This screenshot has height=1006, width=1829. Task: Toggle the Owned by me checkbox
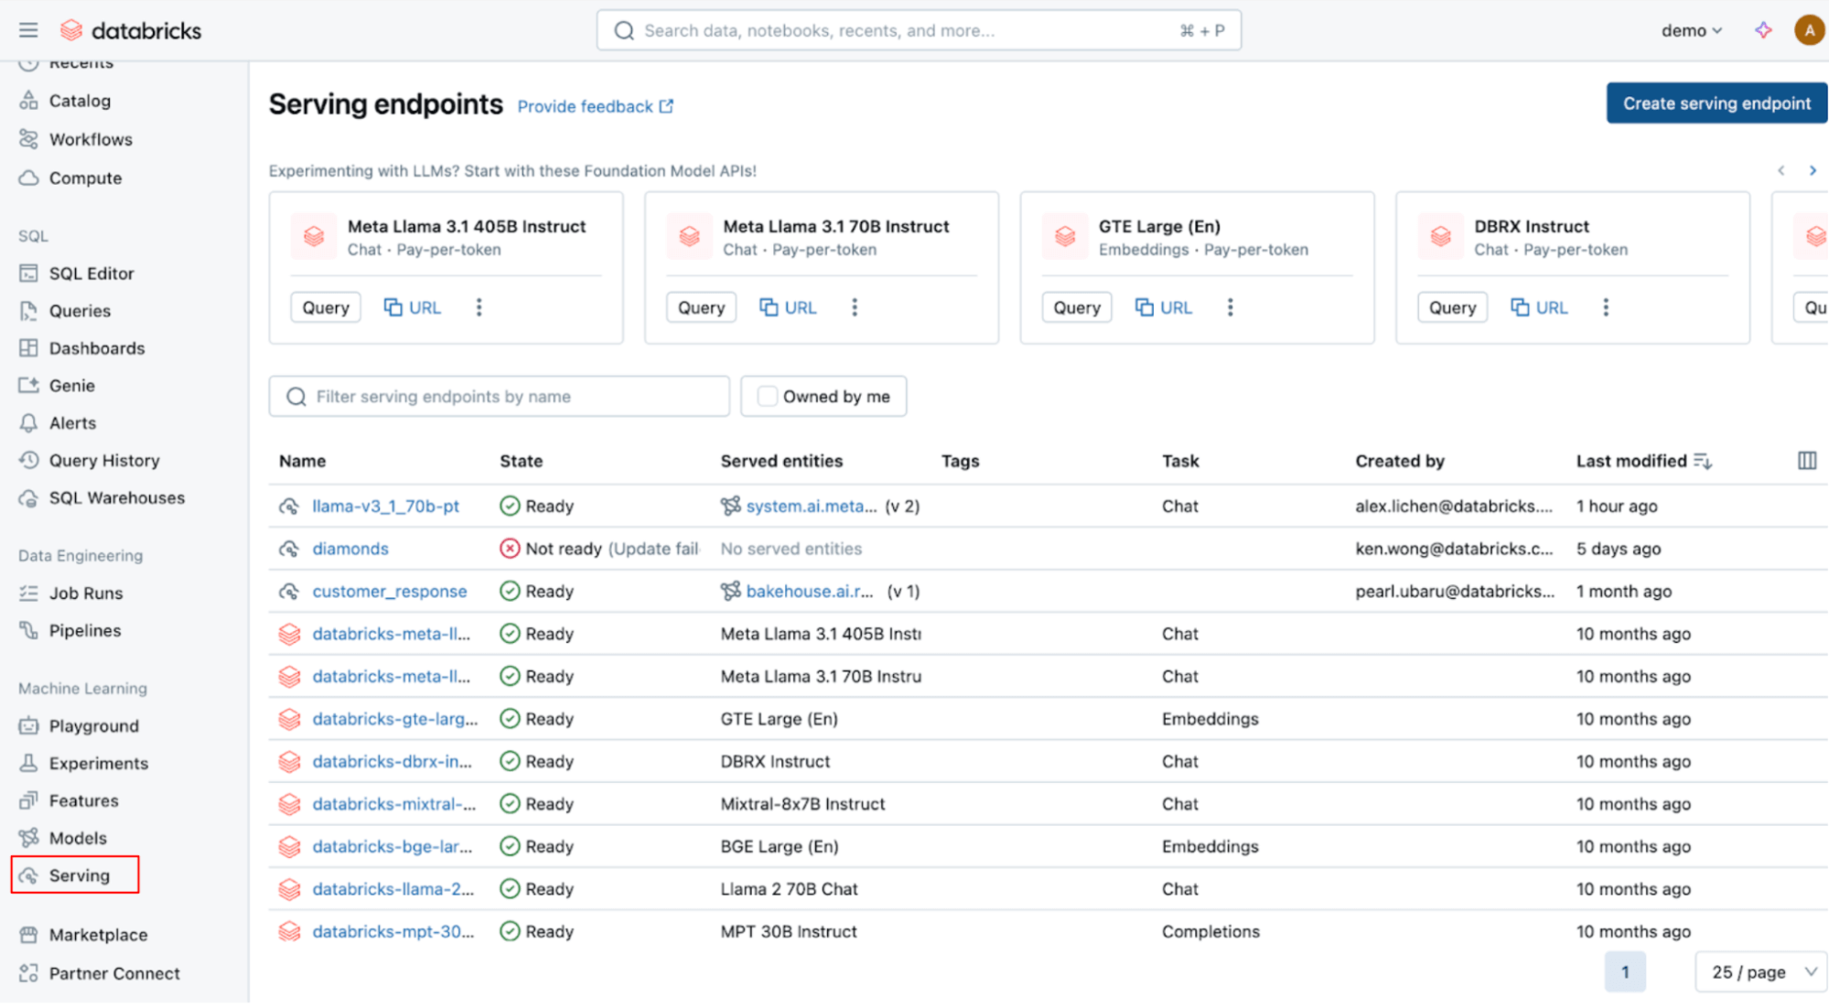[766, 395]
